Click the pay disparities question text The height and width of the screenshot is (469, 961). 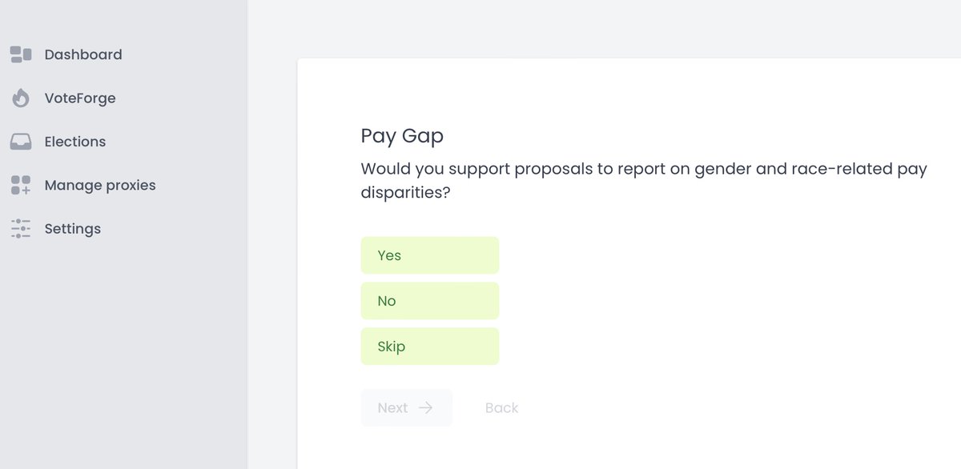(x=644, y=181)
